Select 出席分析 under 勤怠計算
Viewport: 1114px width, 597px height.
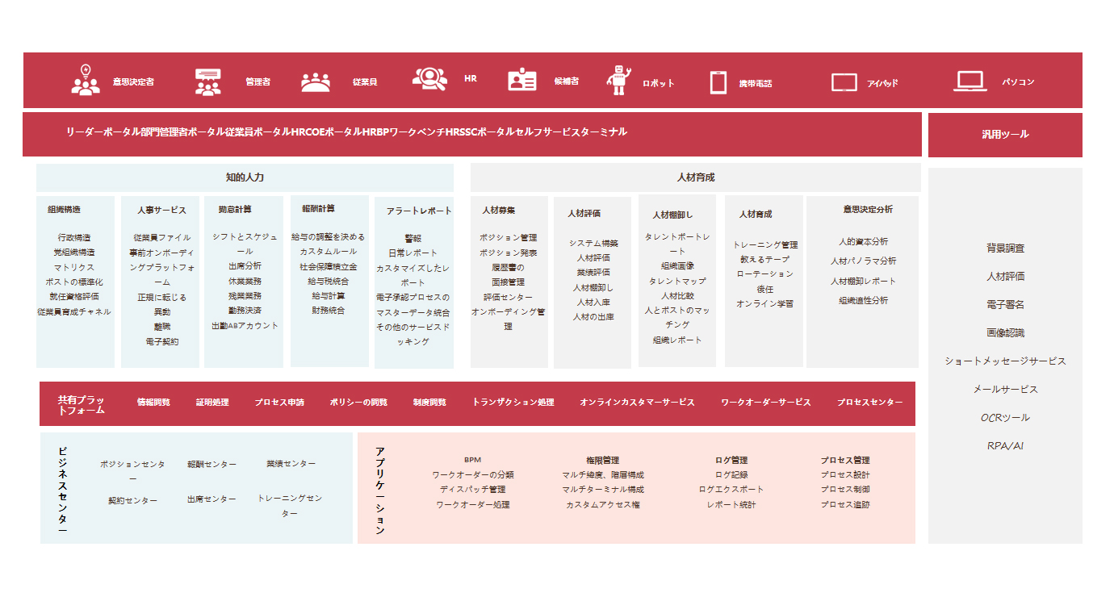[x=245, y=266]
